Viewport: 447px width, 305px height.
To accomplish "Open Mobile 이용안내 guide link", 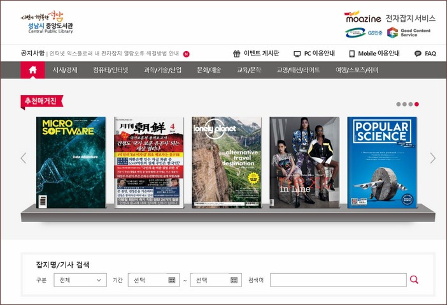I will click(379, 54).
